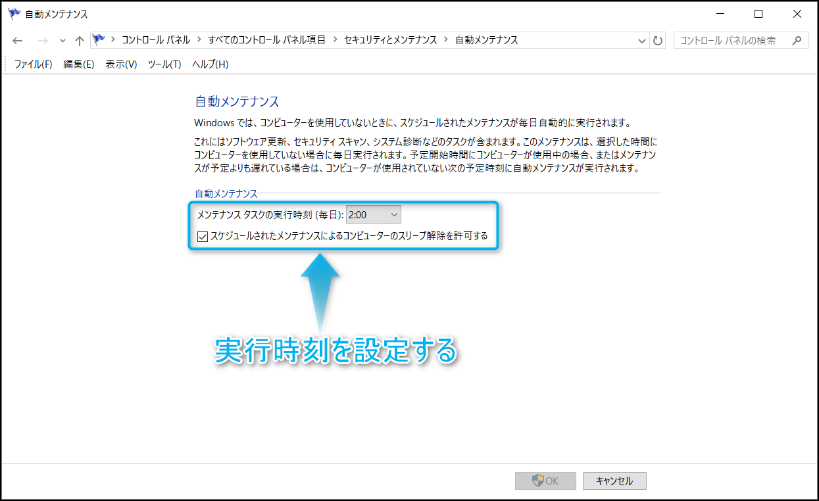This screenshot has height=501, width=819.
Task: Expand the address bar history dropdown
Action: [643, 41]
